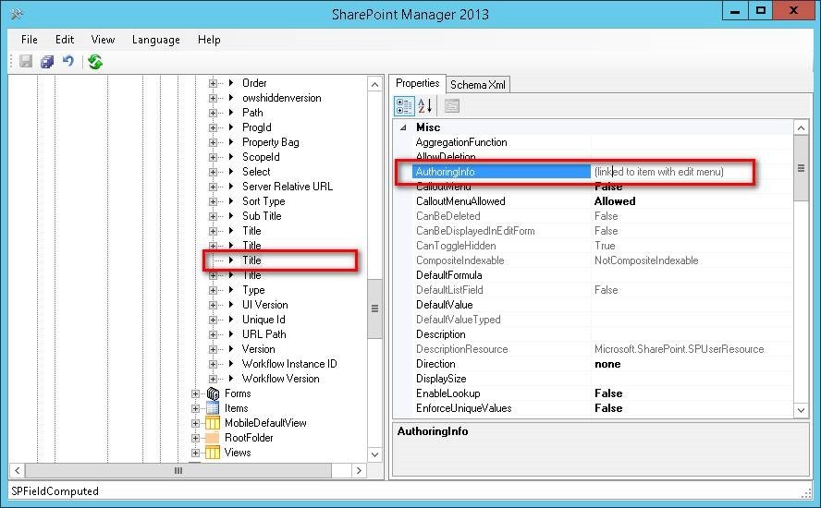Viewport: 821px width, 508px height.
Task: Select the ProgId field in tree
Action: coord(257,127)
